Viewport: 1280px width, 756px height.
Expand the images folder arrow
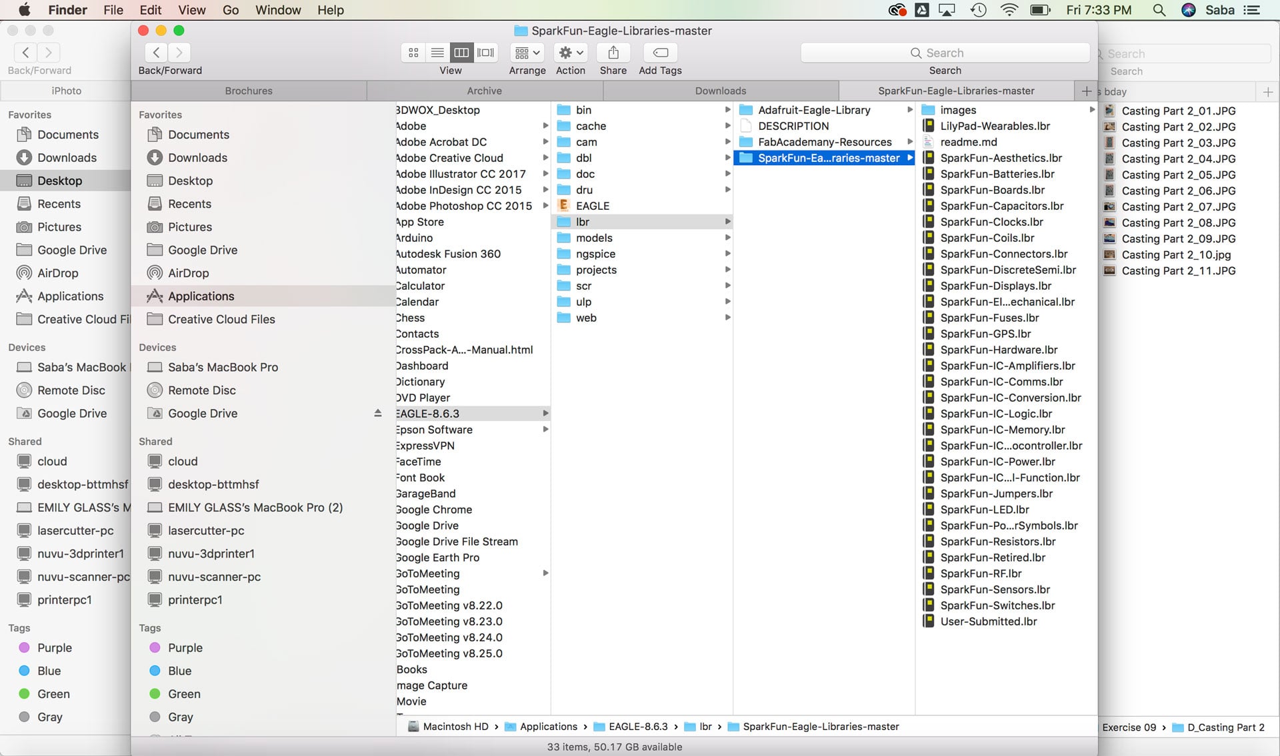point(1091,110)
